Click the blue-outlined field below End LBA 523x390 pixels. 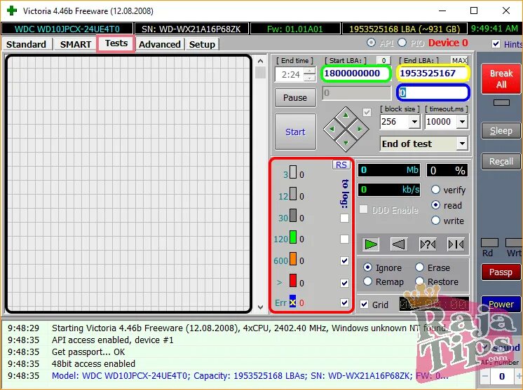tap(433, 92)
